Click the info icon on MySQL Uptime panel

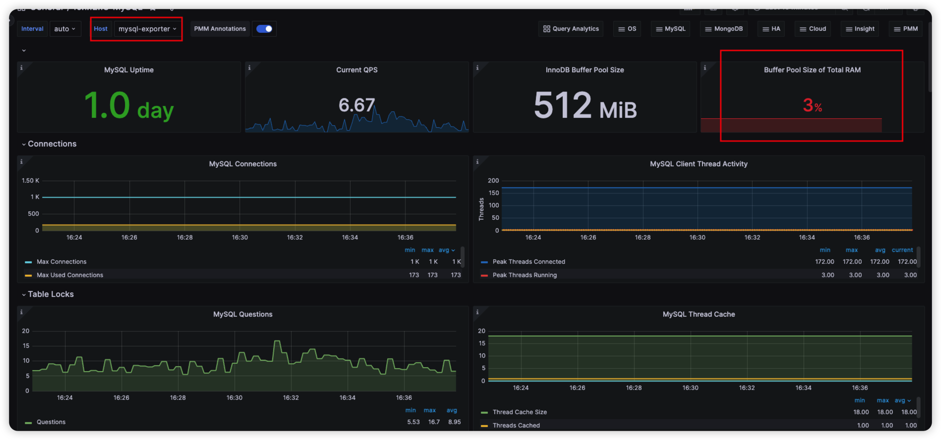point(21,68)
